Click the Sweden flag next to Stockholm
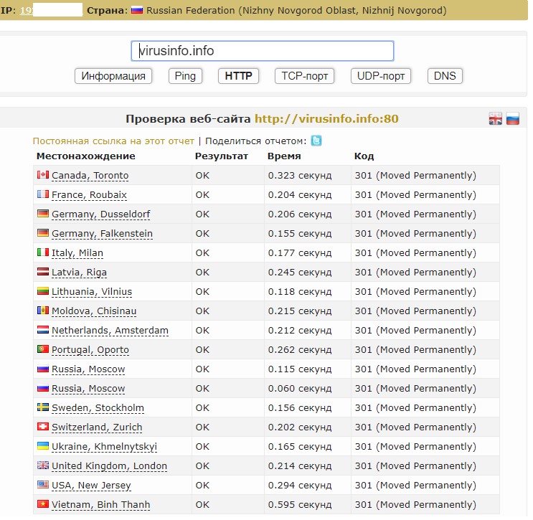This screenshot has height=520, width=533. 43,407
